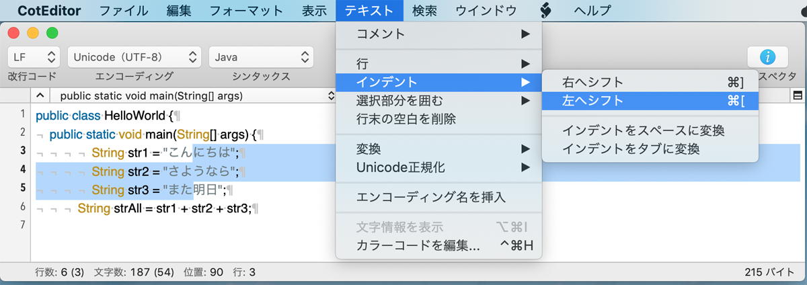Choose インデントをタブに変換
The width and height of the screenshot is (807, 285).
[x=650, y=149]
